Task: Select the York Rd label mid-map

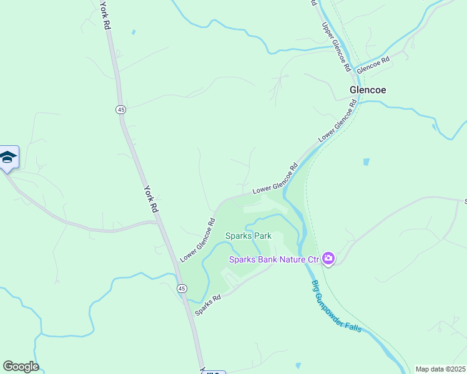Action: point(151,199)
